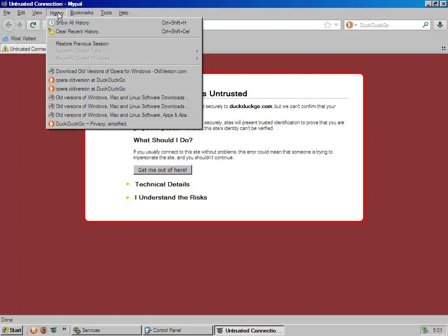
Task: Expand the quick launch overflow chevron
Action: pyautogui.click(x=64, y=329)
